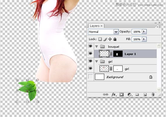Hide the girl layer eye

(x=90, y=68)
